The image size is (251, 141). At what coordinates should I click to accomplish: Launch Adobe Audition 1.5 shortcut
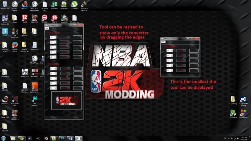(x=5, y=20)
